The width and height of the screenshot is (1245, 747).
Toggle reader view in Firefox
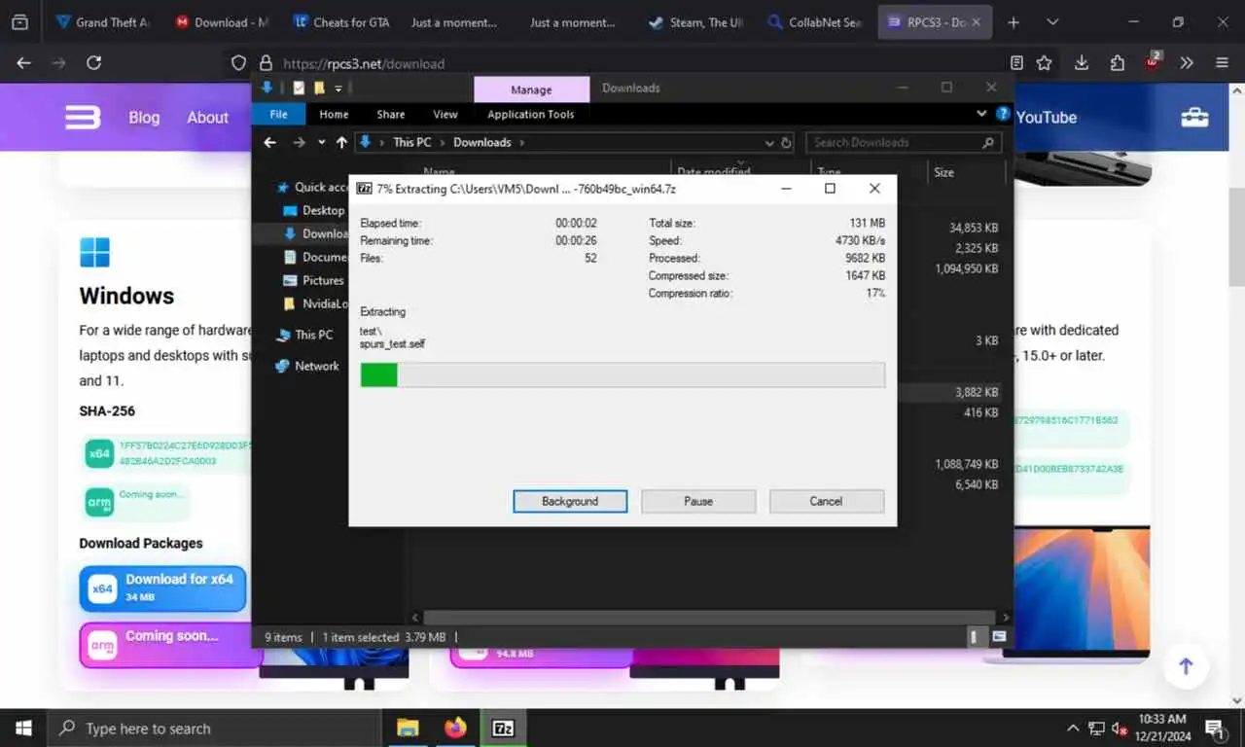tap(1016, 63)
